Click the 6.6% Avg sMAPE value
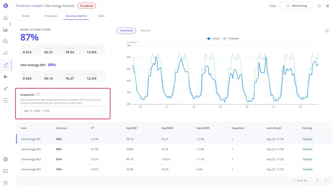 (199, 169)
